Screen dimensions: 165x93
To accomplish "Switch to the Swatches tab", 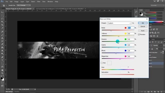I will pos(147,10).
